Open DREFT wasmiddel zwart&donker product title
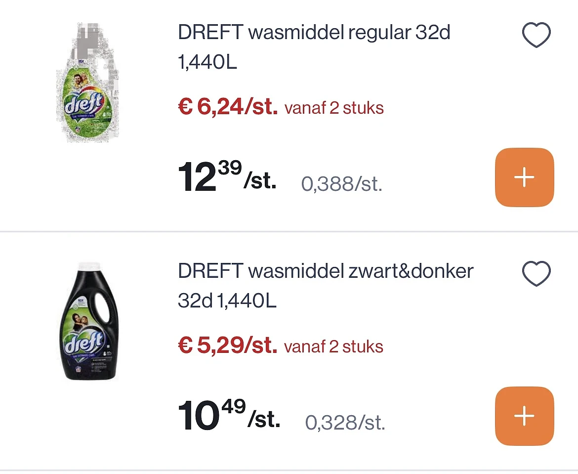The height and width of the screenshot is (474, 578). 326,271
